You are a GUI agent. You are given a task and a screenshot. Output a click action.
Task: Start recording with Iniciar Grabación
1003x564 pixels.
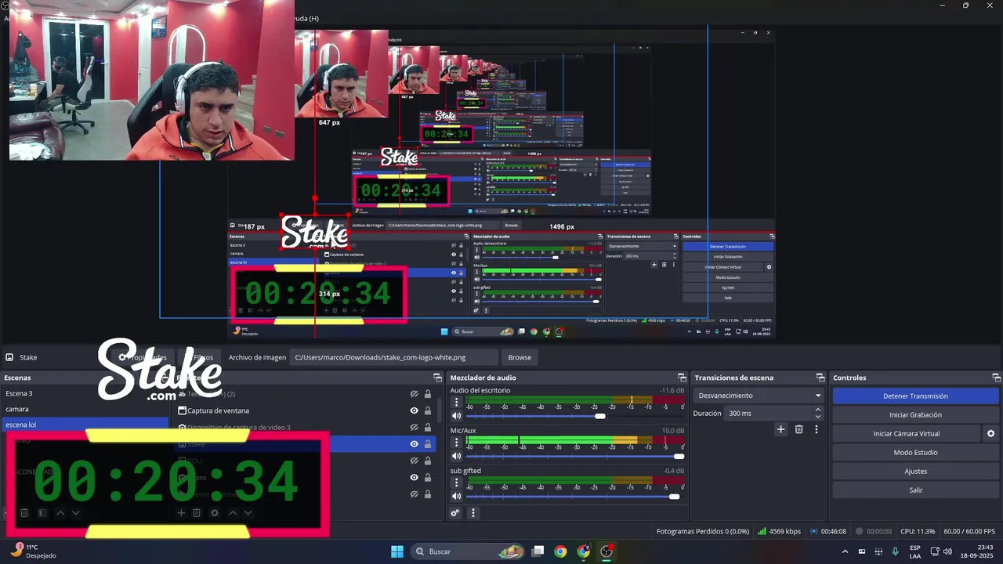915,414
